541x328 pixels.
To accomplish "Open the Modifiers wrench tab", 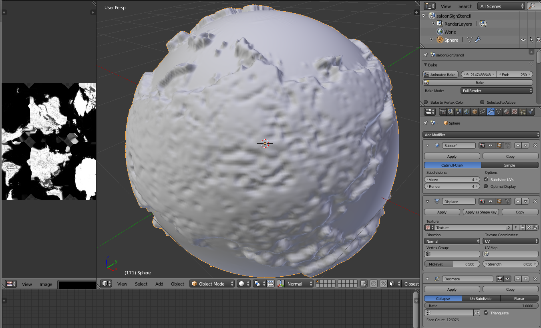I will click(x=491, y=112).
